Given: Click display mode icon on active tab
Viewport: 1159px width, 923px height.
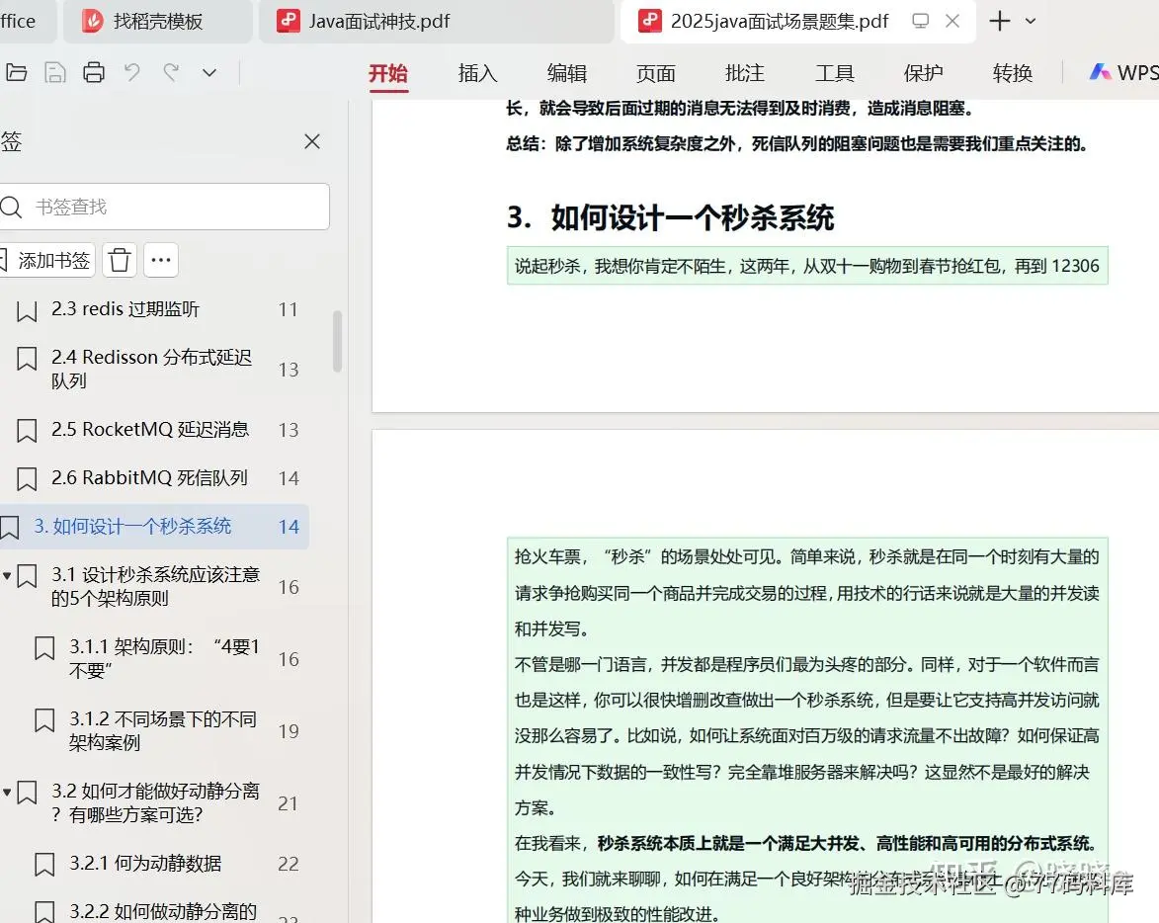Looking at the screenshot, I should [920, 21].
